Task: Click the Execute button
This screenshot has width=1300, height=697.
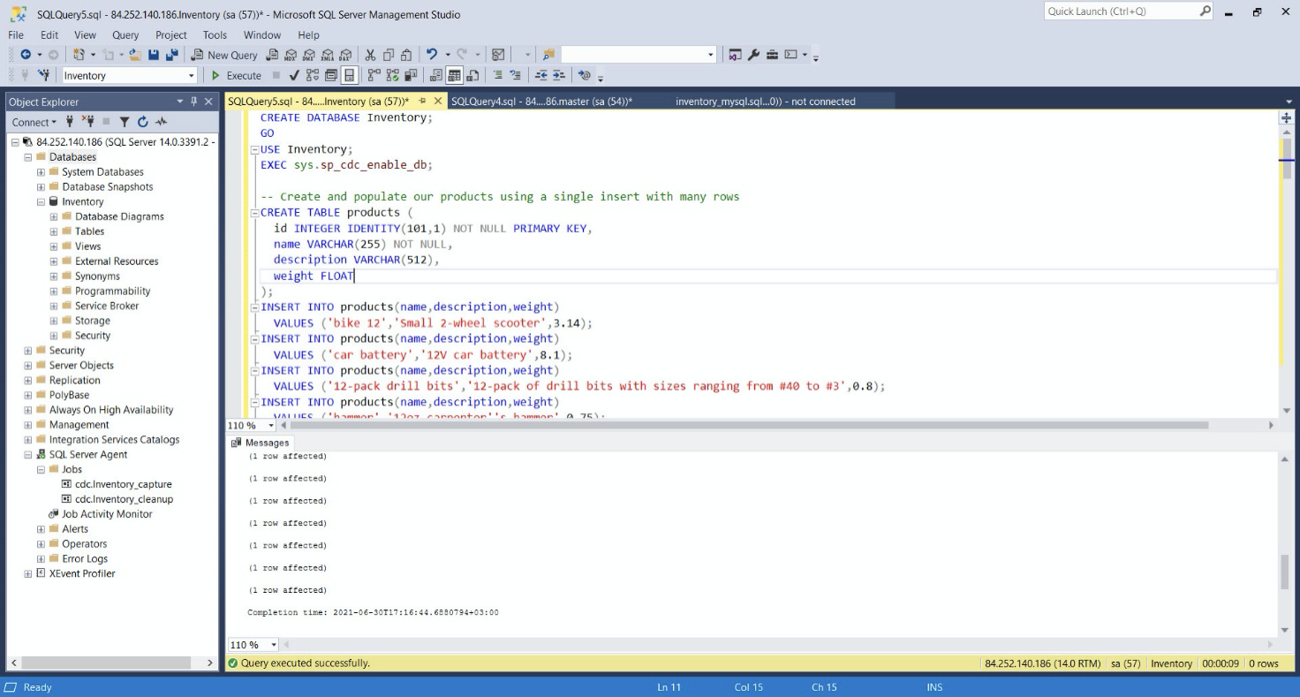Action: pyautogui.click(x=236, y=75)
